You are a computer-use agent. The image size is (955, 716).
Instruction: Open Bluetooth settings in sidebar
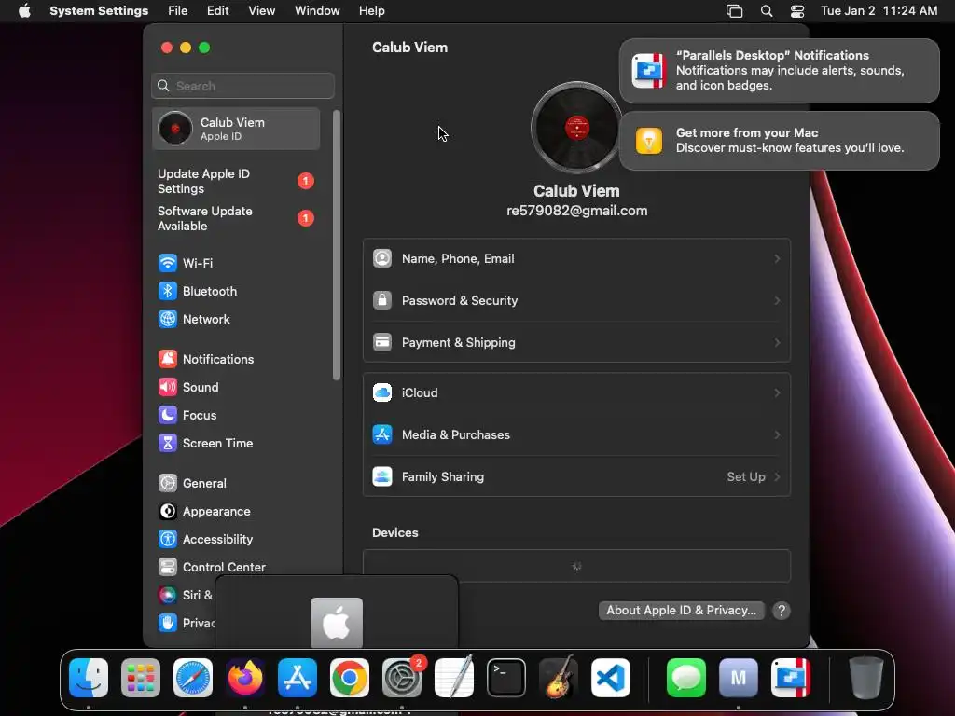[198, 291]
